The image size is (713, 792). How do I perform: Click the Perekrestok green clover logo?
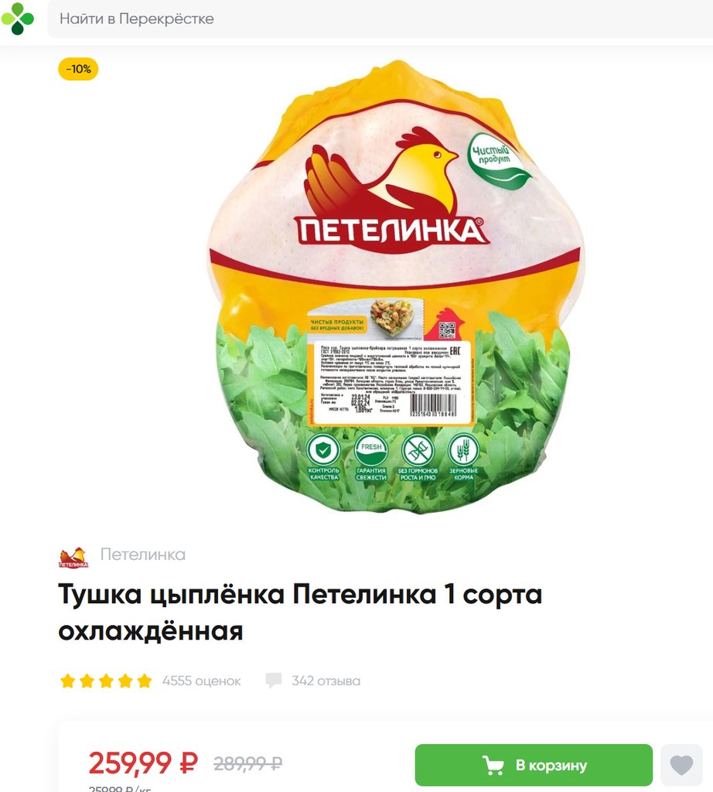click(x=18, y=19)
